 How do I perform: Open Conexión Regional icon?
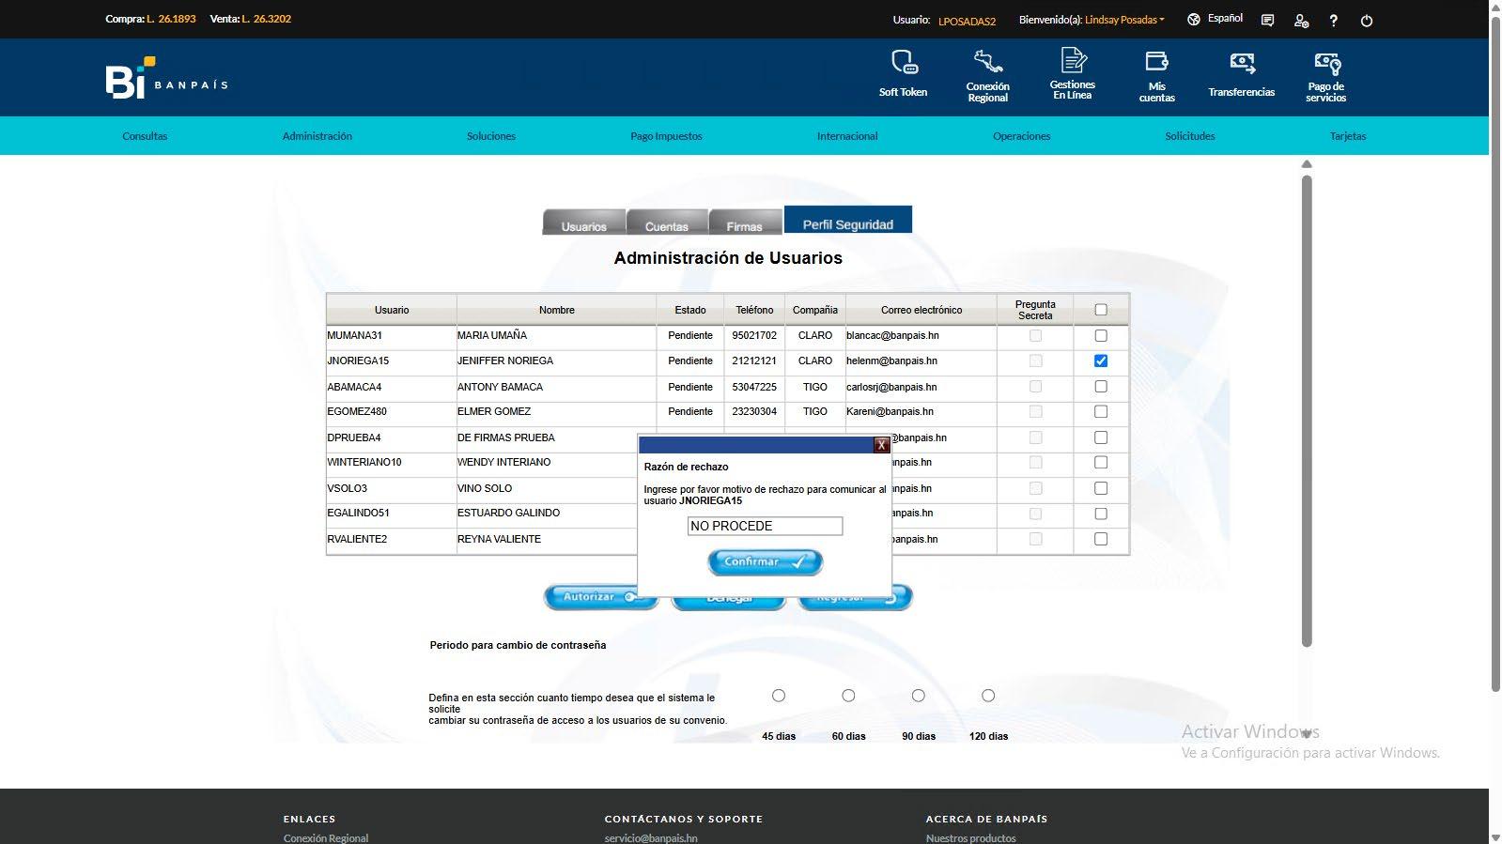click(987, 62)
